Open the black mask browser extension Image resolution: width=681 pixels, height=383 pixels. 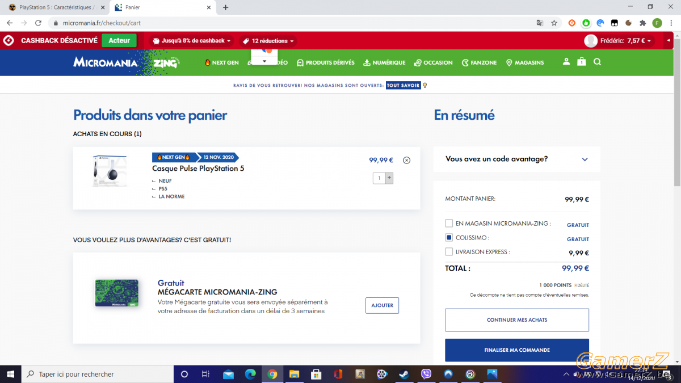pyautogui.click(x=615, y=23)
